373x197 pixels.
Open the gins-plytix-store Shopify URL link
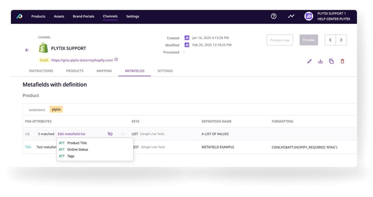click(x=82, y=60)
